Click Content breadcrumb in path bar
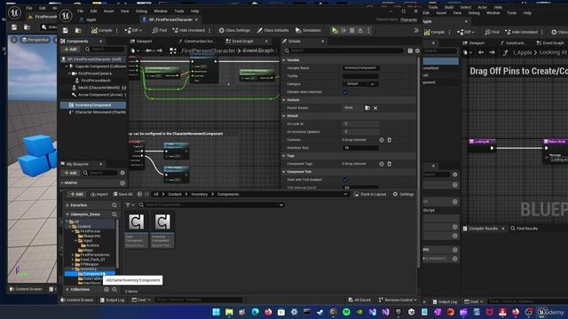 pos(175,194)
